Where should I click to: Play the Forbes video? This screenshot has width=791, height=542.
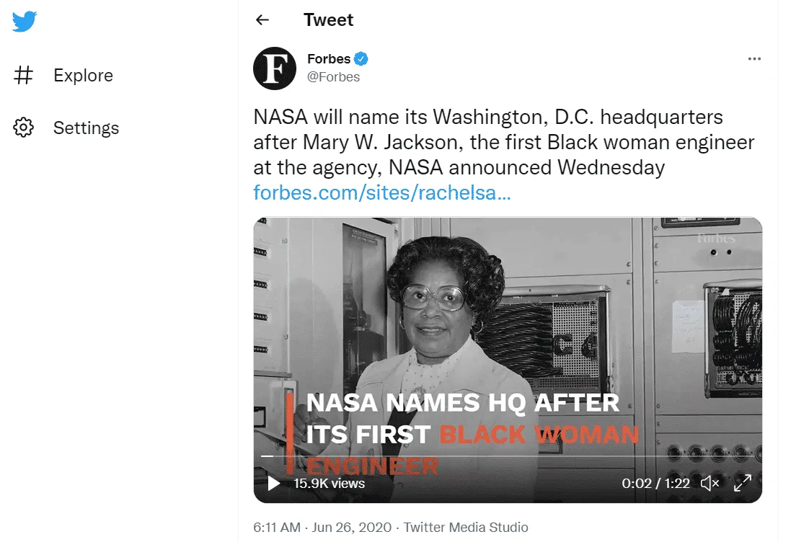pyautogui.click(x=274, y=483)
